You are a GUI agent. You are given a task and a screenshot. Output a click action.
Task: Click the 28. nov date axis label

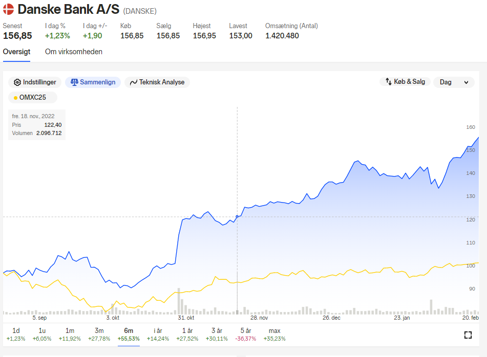coord(259,318)
